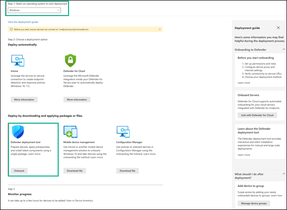The width and height of the screenshot is (287, 210).
Task: Click the Defender for Cloud shield icon
Action: point(70,60)
